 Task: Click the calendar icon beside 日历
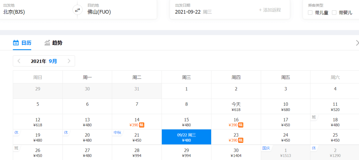[x=16, y=43]
